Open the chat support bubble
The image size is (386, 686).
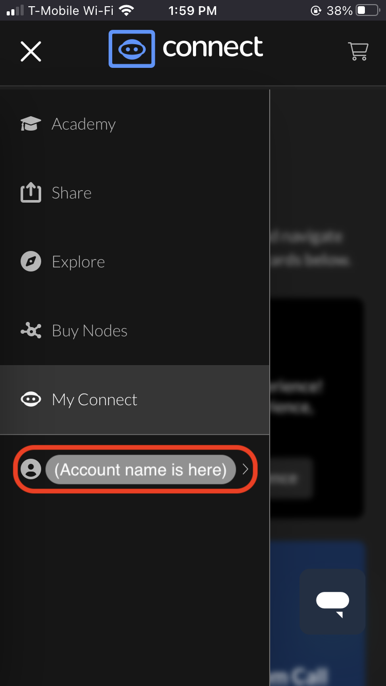tap(332, 602)
